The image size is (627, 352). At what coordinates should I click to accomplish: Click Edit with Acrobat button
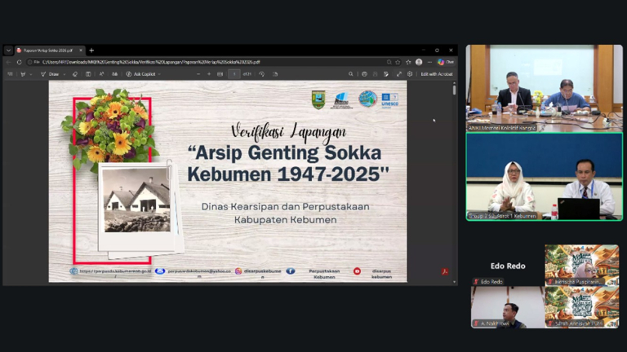[437, 74]
